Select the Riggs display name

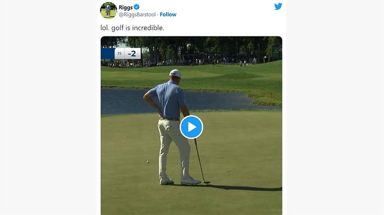[125, 7]
